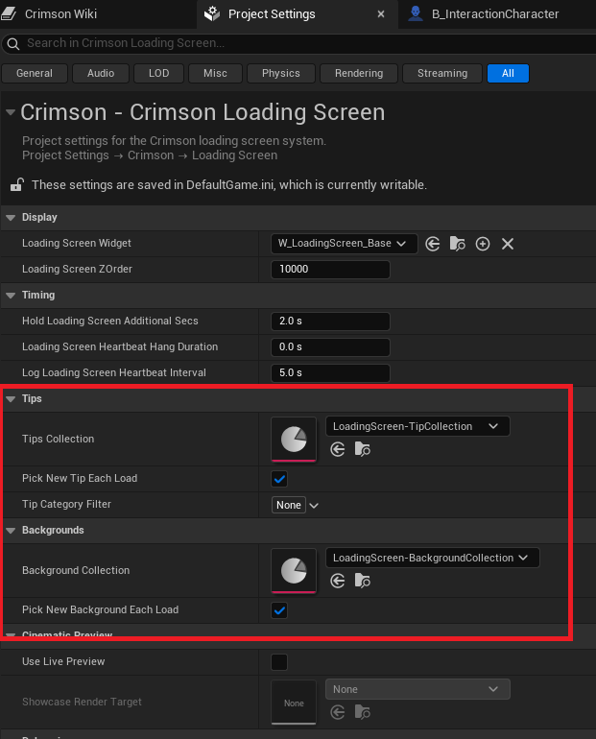This screenshot has width=596, height=739.
Task: Click the Crimson Wiki tab icon
Action: [x=9, y=13]
